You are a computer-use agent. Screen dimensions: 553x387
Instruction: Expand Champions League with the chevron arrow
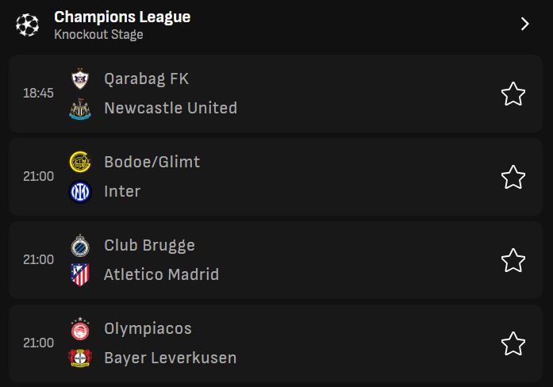point(524,24)
